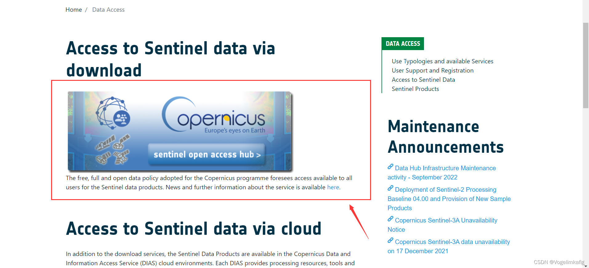
Task: Click the 'Access to Sentinel data via download' heading
Action: coord(171,59)
